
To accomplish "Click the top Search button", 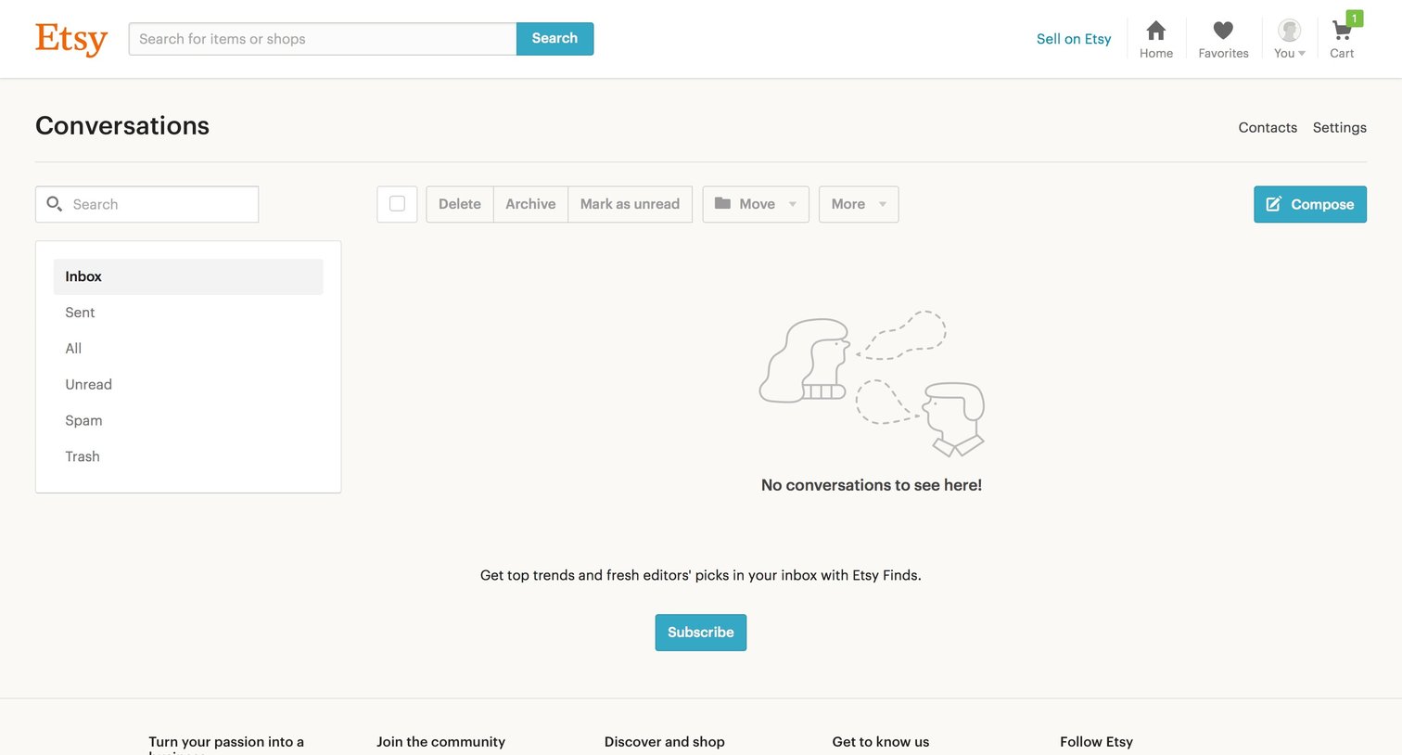I will click(x=554, y=39).
